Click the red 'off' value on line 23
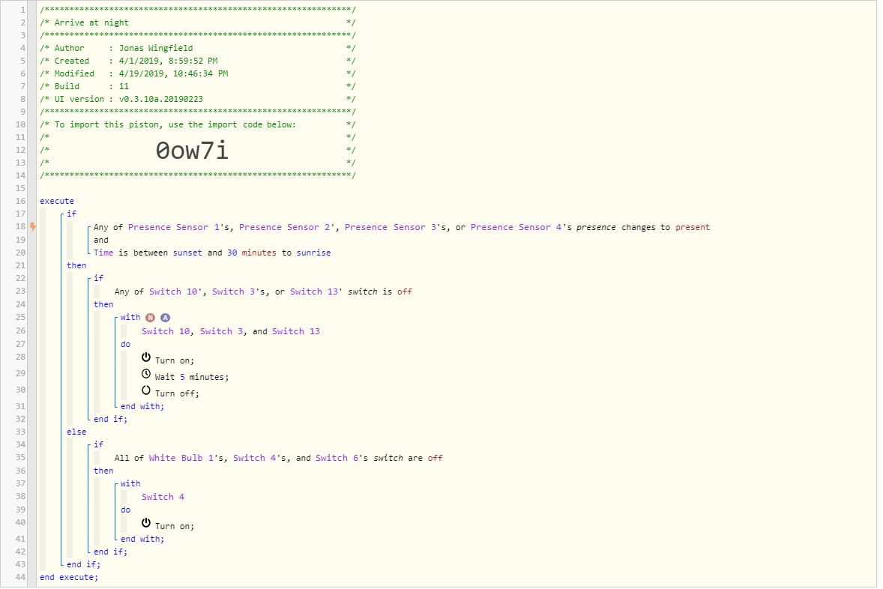Image resolution: width=883 pixels, height=589 pixels. [404, 292]
